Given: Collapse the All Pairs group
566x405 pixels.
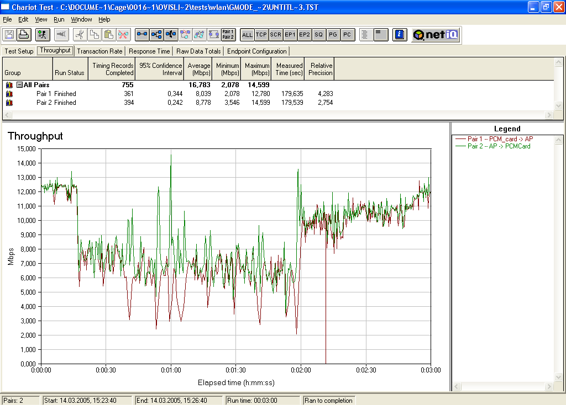Looking at the screenshot, I should [x=19, y=85].
